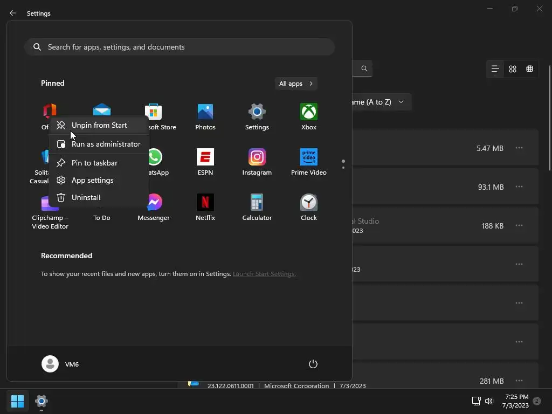Show the clock and date flyout
This screenshot has width=552, height=414.
pyautogui.click(x=515, y=401)
